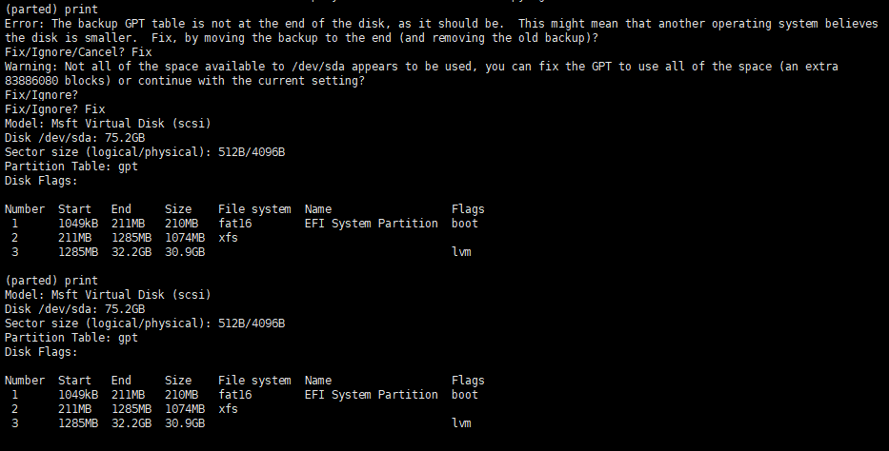The image size is (889, 451).
Task: Click the "lvm" flag in the first table
Action: [x=462, y=252]
